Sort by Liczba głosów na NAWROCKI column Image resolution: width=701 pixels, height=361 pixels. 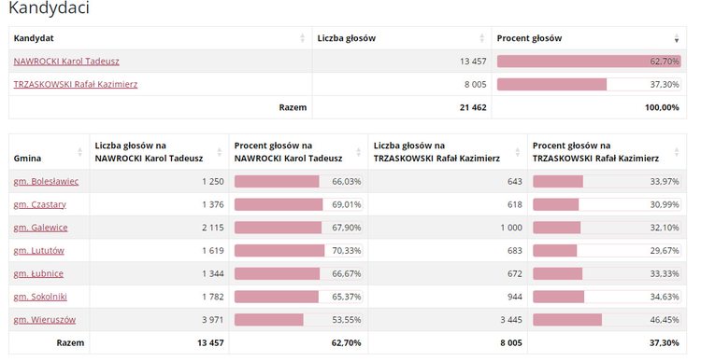click(159, 152)
